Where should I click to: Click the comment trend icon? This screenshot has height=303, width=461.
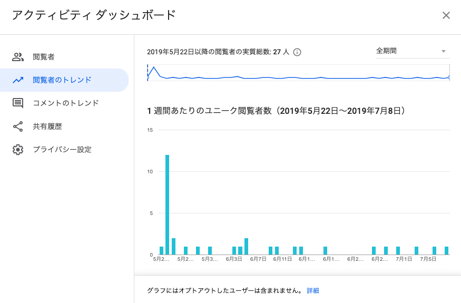(17, 103)
